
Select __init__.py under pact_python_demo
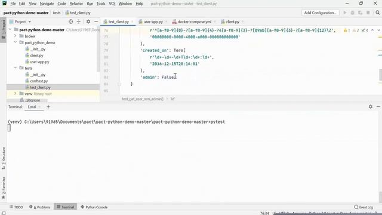coord(38,49)
